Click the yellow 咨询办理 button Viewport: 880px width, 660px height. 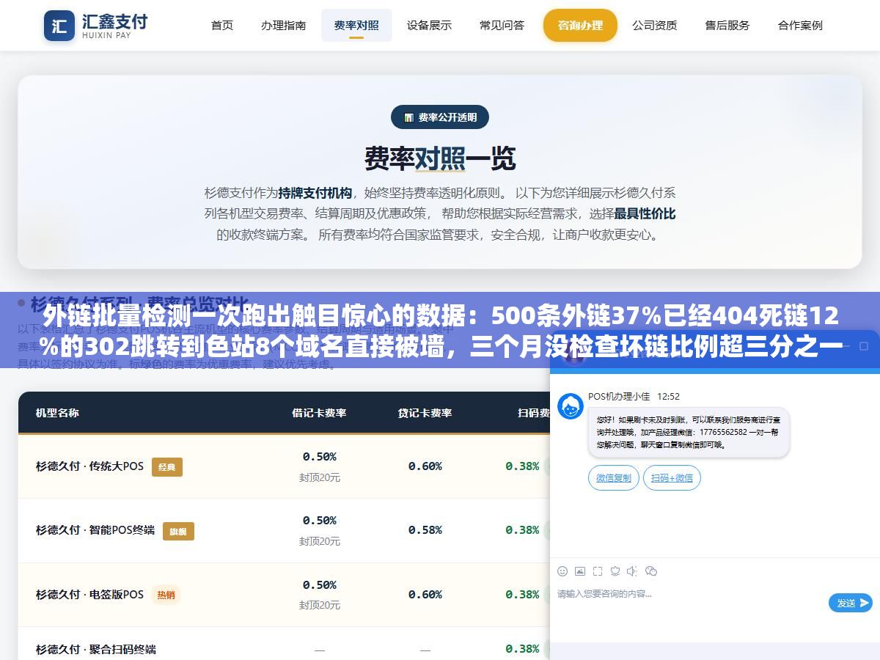click(580, 25)
